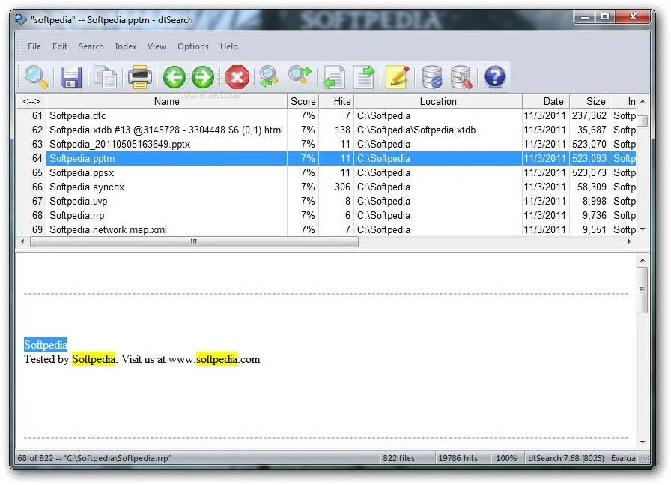
Task: Click the '100%' status bar entry
Action: pos(506,458)
